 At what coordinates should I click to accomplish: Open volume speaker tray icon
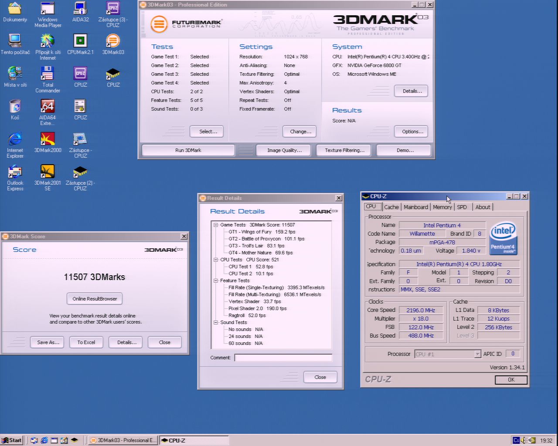tap(524, 440)
